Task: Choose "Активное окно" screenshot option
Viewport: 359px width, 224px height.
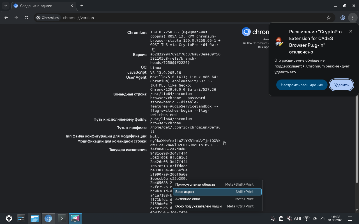Action: click(217, 199)
